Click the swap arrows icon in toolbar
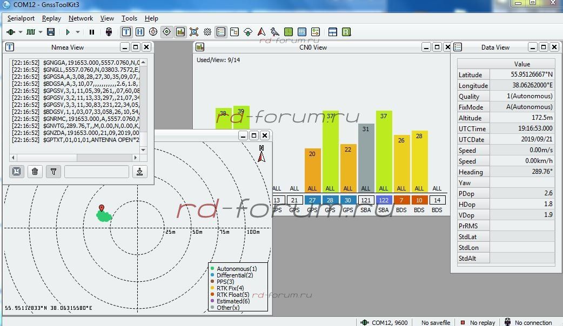This screenshot has height=326, width=563. (x=315, y=32)
